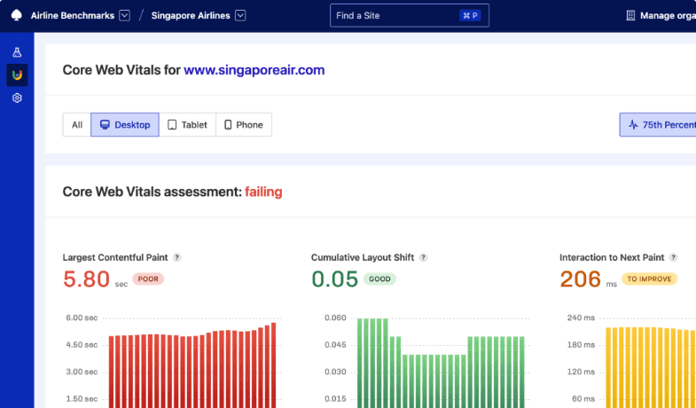696x408 pixels.
Task: Click the spade logo in the header
Action: [16, 15]
